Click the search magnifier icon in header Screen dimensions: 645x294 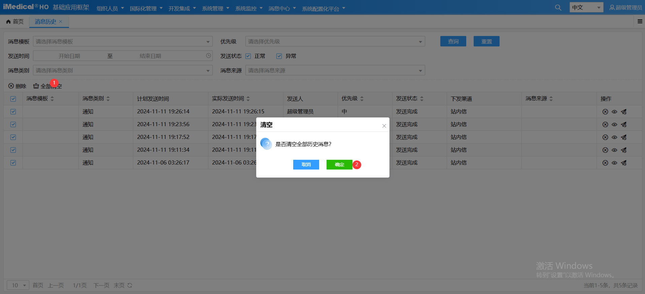(558, 7)
